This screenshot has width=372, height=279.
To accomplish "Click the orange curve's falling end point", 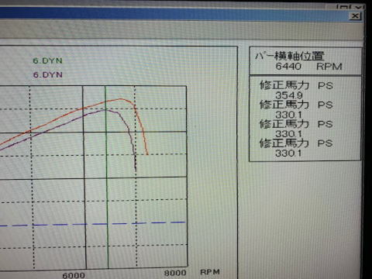I will pos(147,154).
